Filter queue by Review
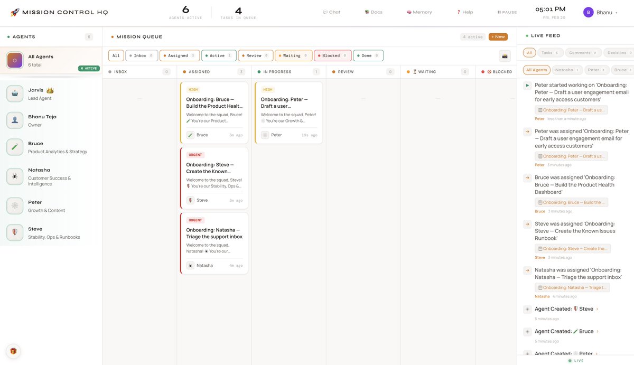This screenshot has width=634, height=365. coord(256,55)
